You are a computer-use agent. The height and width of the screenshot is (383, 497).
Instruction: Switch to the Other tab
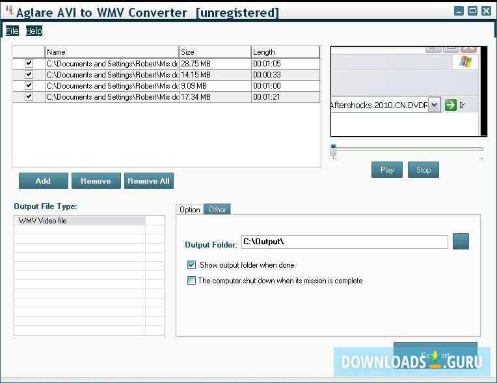[x=217, y=210]
